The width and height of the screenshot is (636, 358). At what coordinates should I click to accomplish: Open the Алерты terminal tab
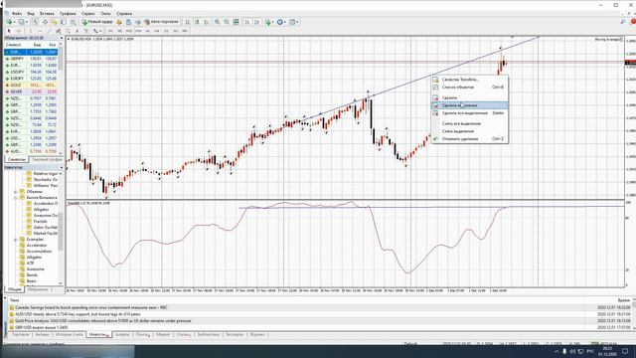coord(122,334)
